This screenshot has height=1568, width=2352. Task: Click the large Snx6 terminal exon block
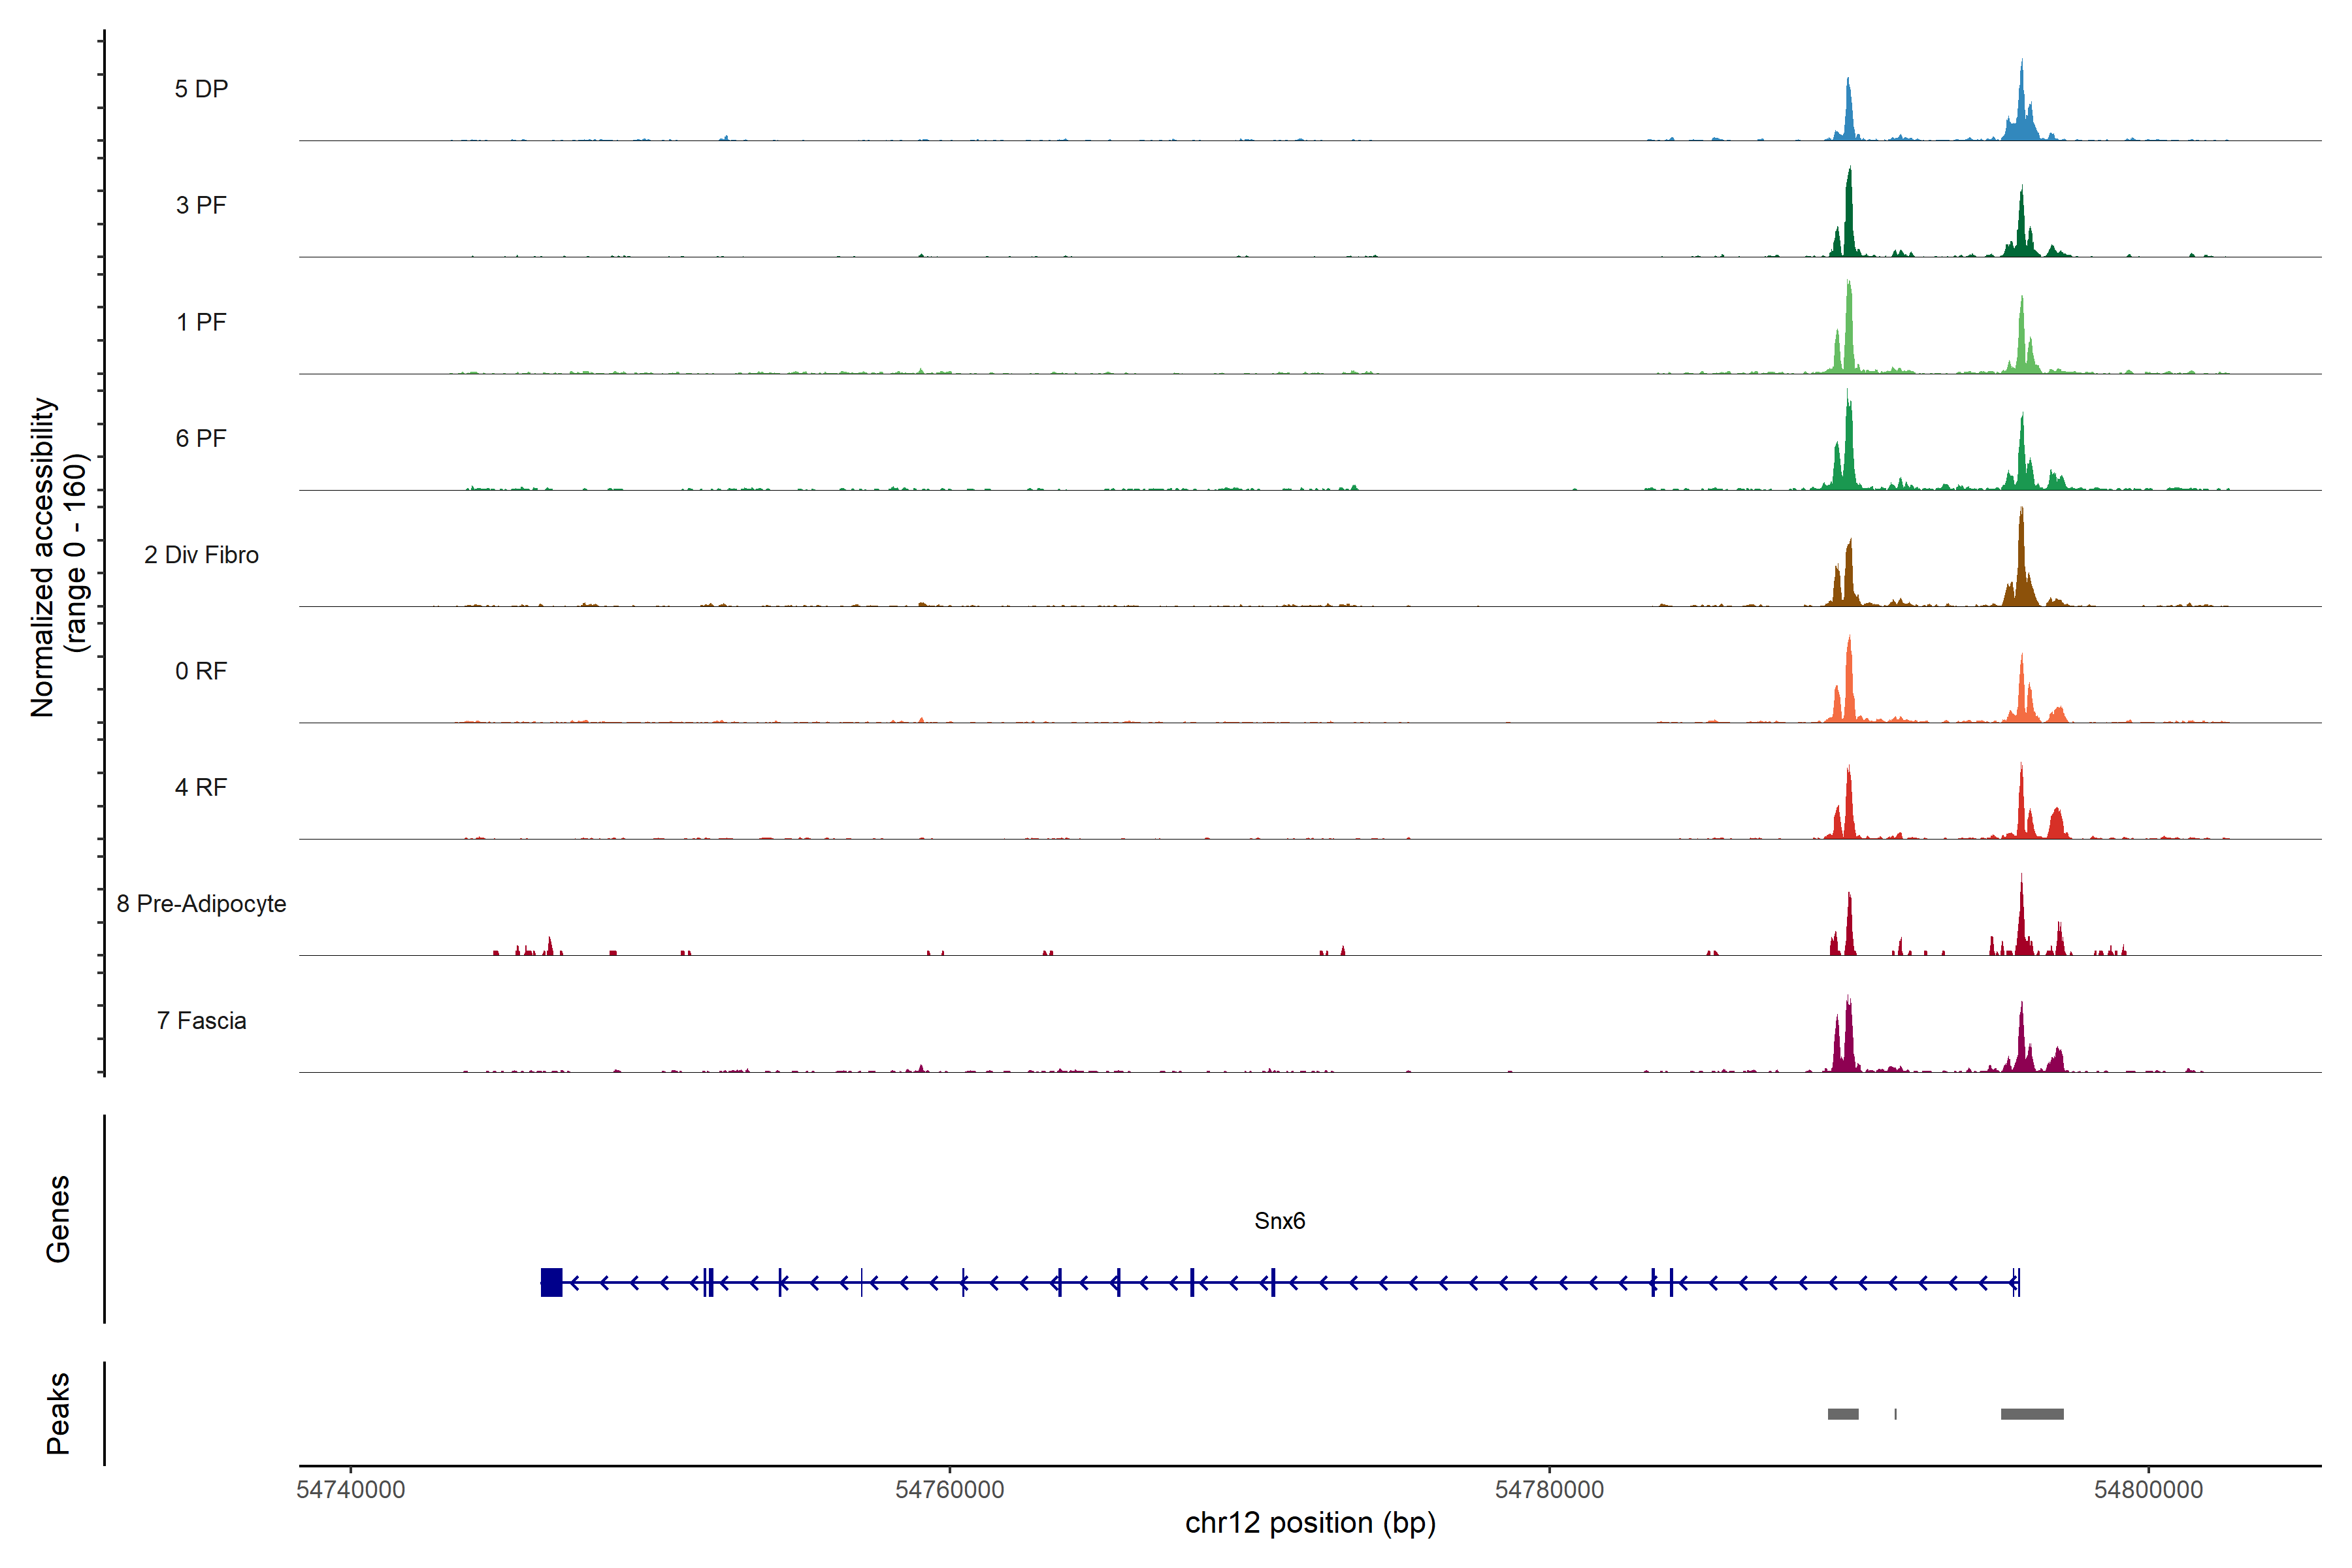pos(551,1282)
